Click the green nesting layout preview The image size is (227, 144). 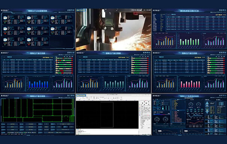point(38,110)
